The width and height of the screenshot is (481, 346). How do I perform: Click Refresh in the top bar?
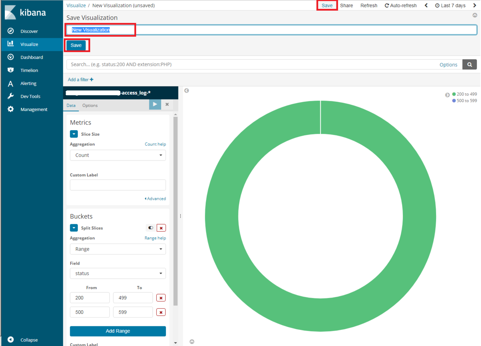(x=369, y=6)
